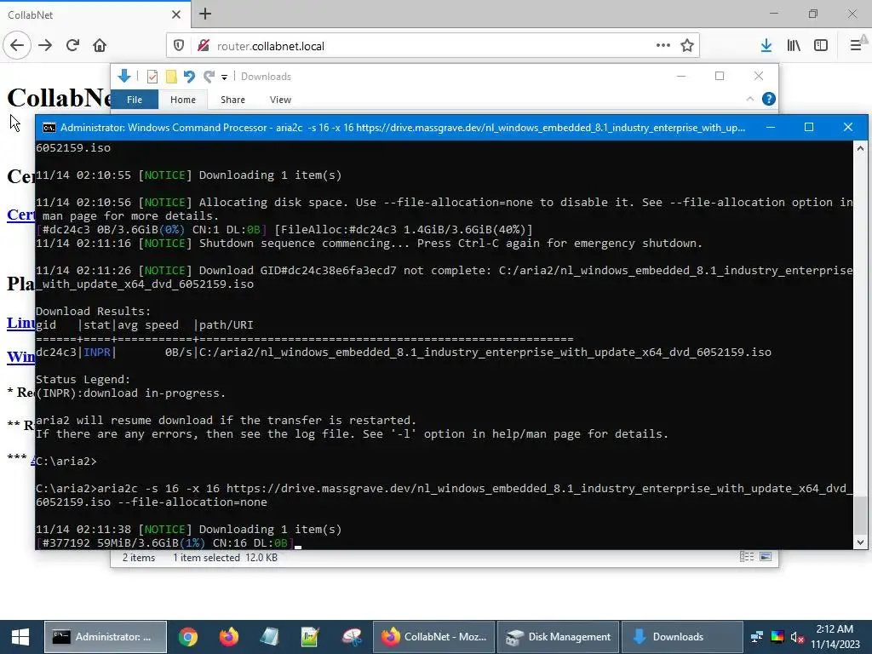The image size is (872, 654).
Task: Go back to the previous page in Firefox
Action: tap(17, 46)
